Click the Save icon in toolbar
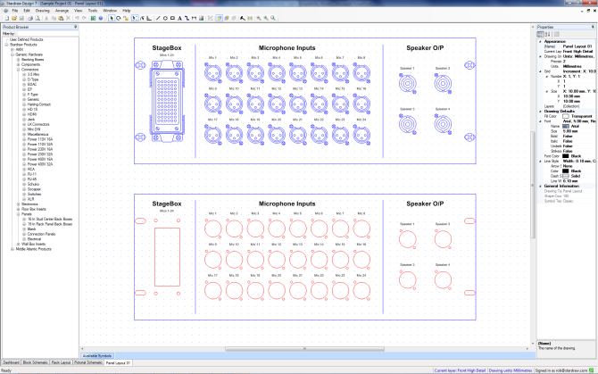This screenshot has height=374, width=598. pyautogui.click(x=21, y=18)
